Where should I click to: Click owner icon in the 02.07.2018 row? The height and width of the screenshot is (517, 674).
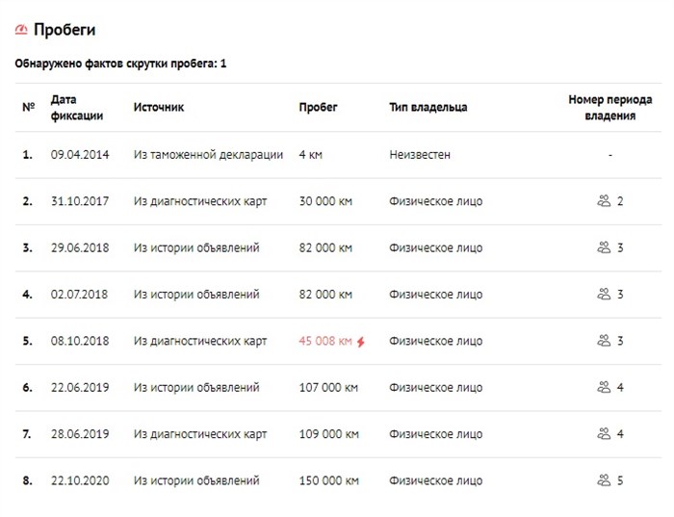coord(604,295)
